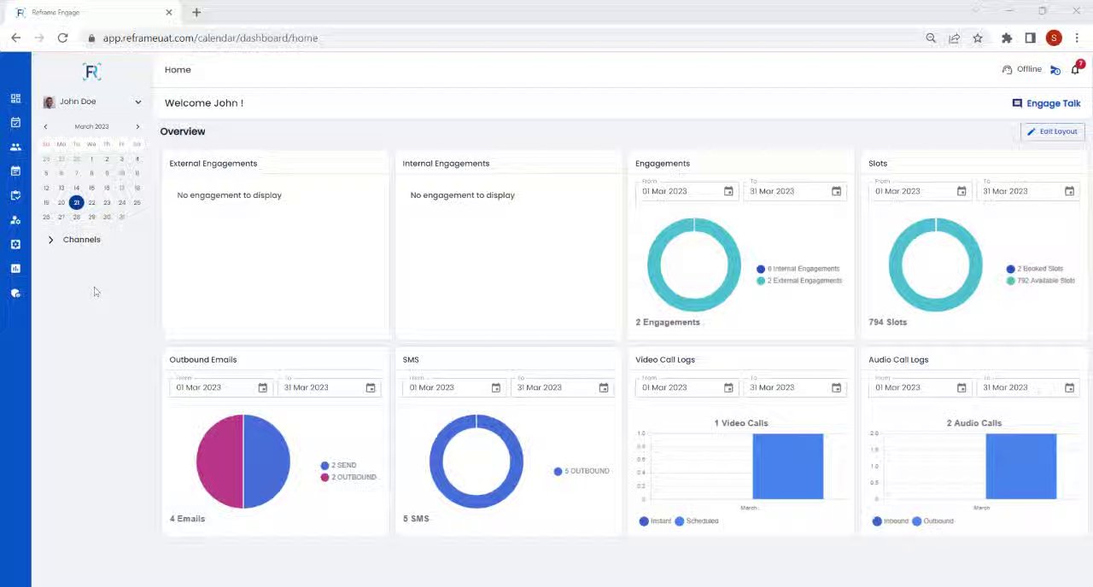Viewport: 1093px width, 587px height.
Task: Open Engagements widget From date calendar icon
Action: coord(728,191)
